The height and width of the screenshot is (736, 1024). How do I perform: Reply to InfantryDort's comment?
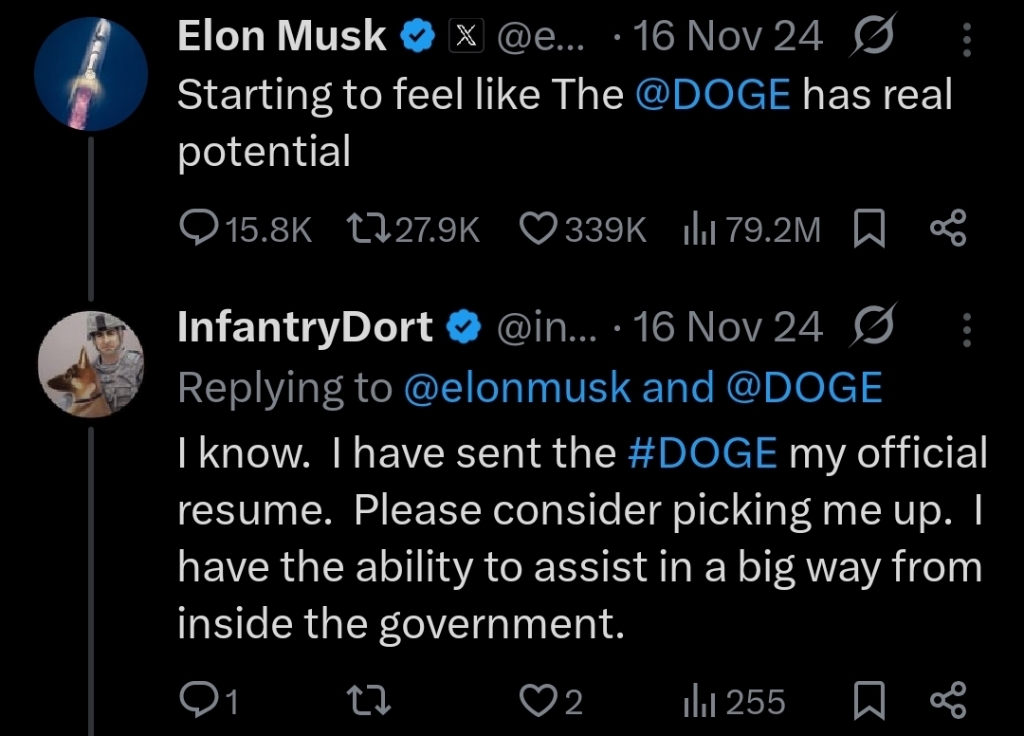pos(198,701)
